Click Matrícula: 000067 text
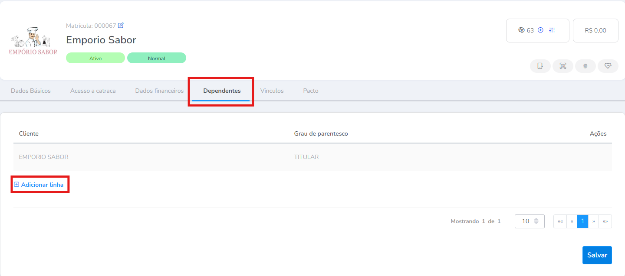625x276 pixels. 91,26
